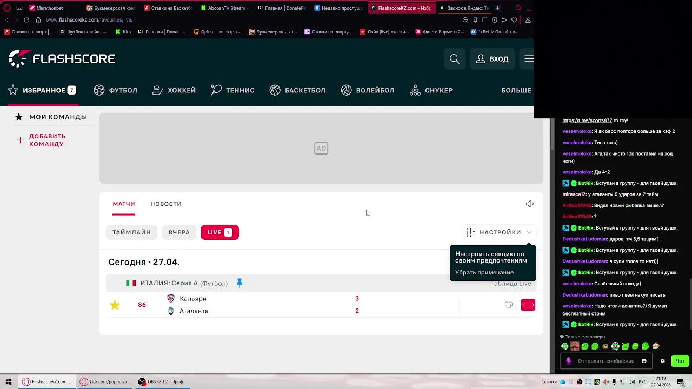Viewport: 692px width, 389px height.
Task: Open the Qplus bookmark
Action: pos(217,32)
